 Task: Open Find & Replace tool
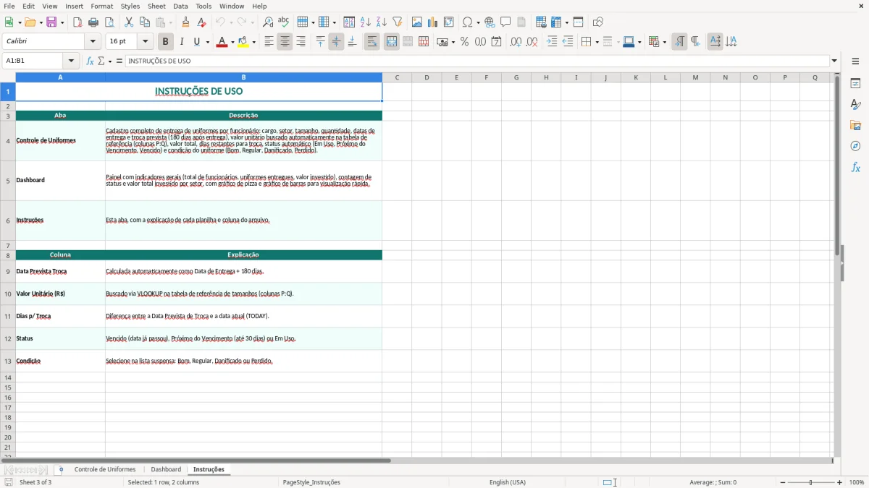pos(268,22)
